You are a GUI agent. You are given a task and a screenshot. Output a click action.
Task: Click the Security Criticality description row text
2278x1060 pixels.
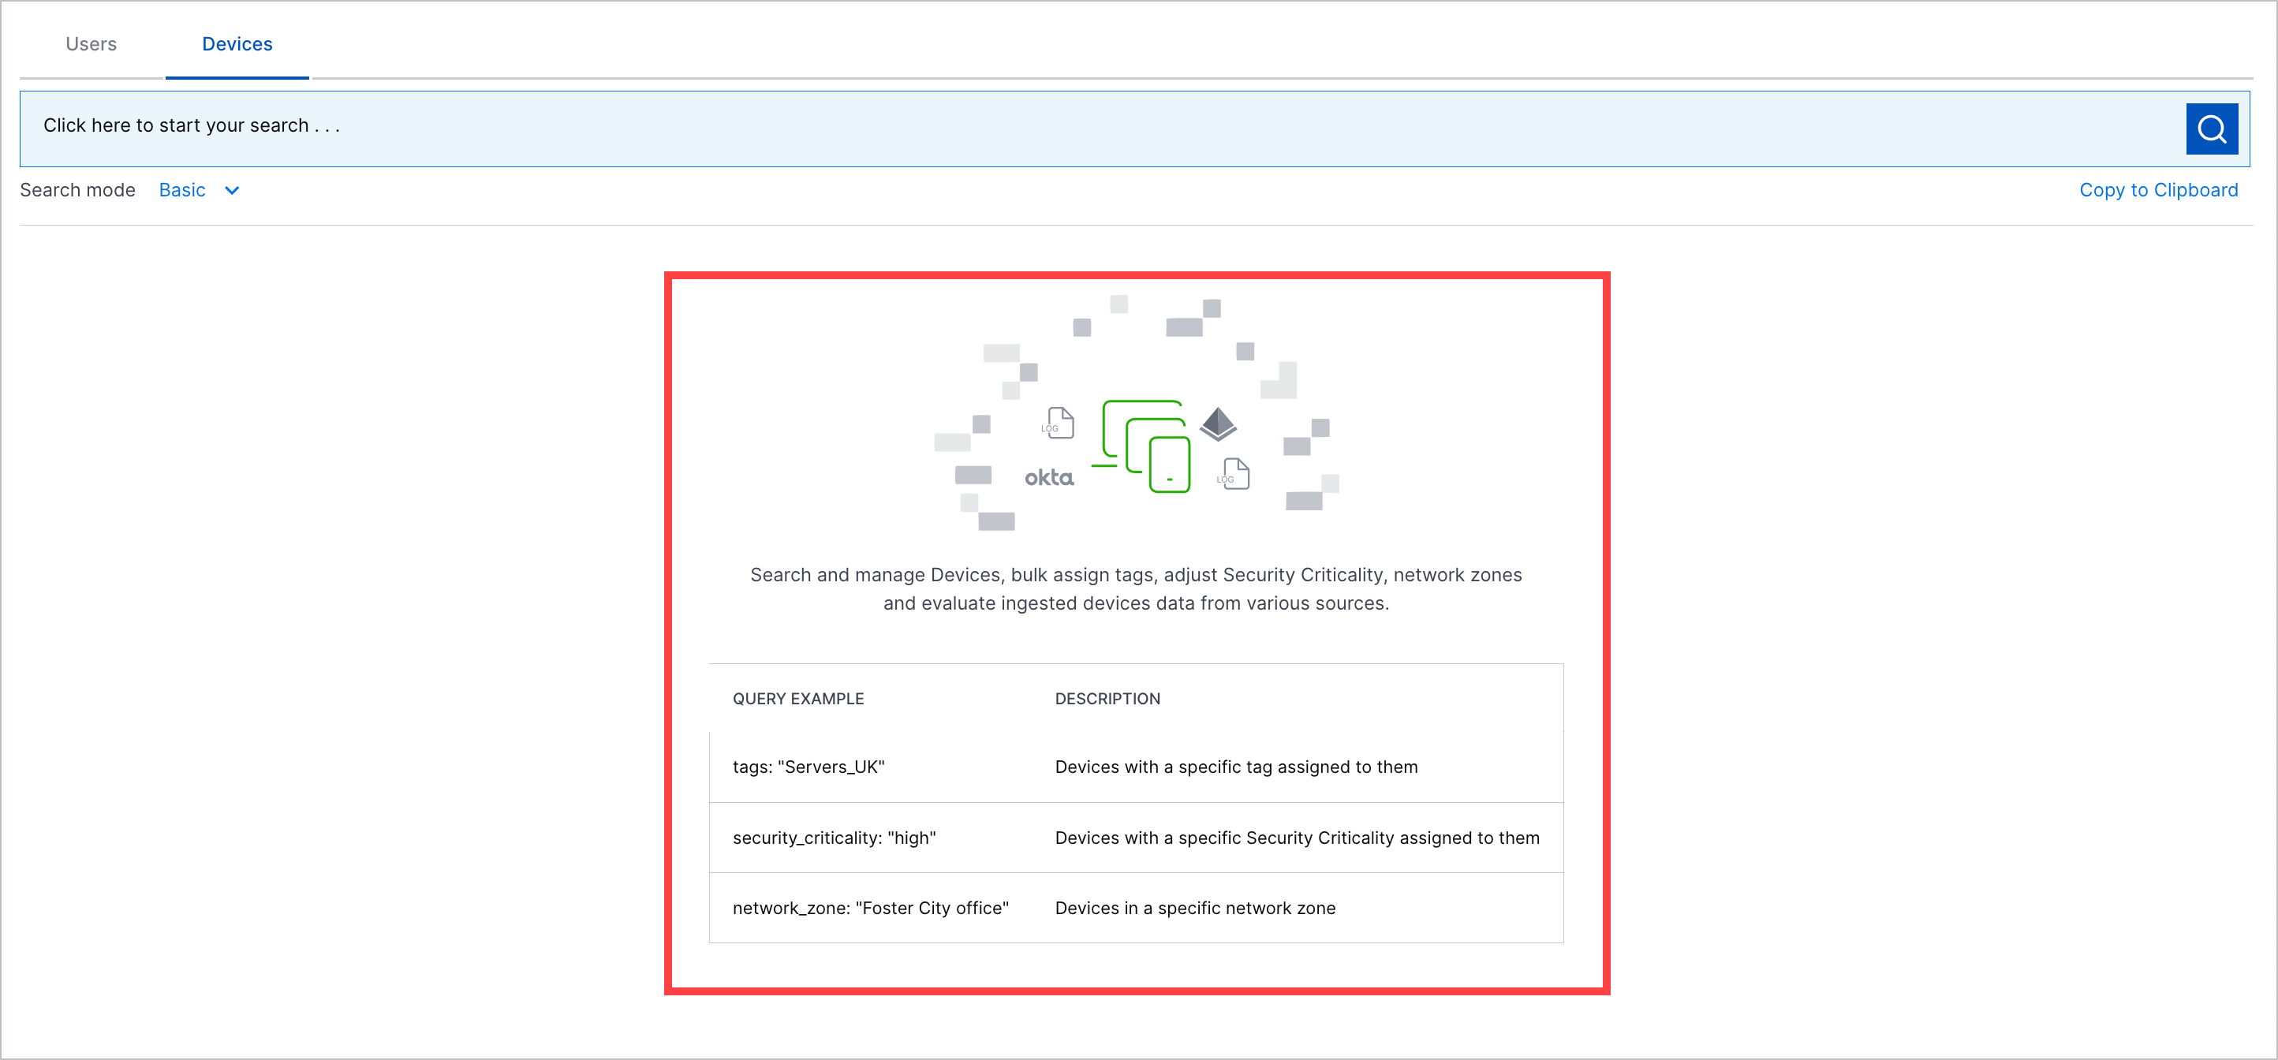point(1297,838)
